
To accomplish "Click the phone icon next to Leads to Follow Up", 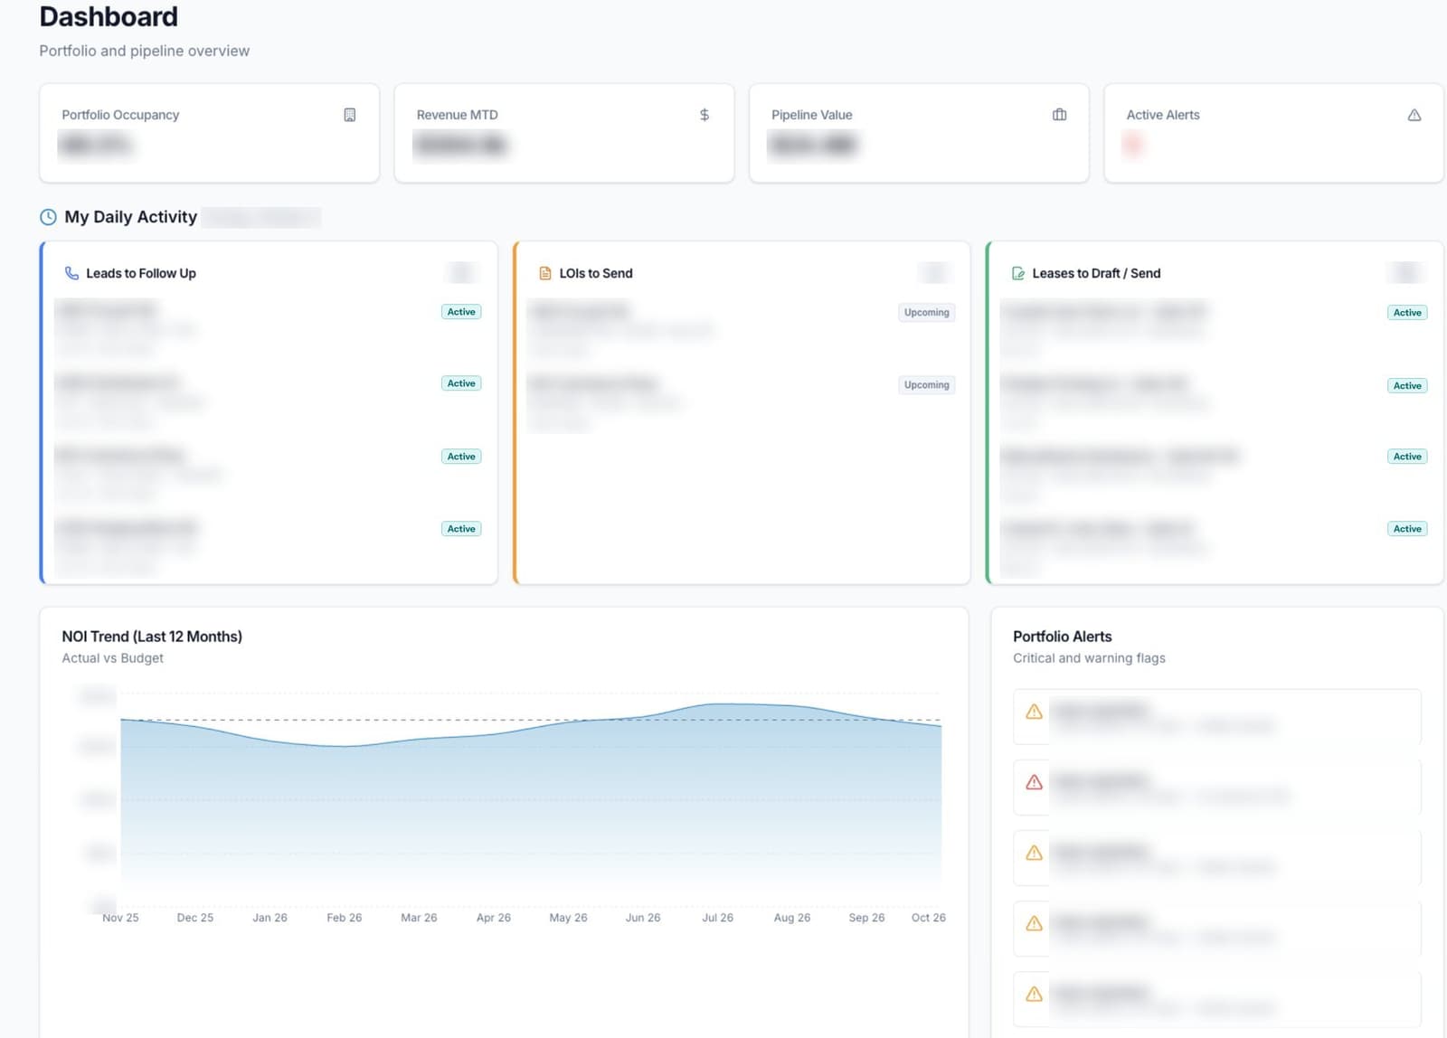I will pyautogui.click(x=71, y=273).
